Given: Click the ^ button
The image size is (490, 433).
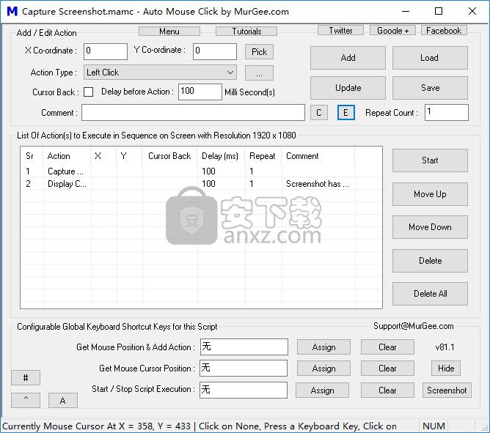Looking at the screenshot, I should coord(26,400).
